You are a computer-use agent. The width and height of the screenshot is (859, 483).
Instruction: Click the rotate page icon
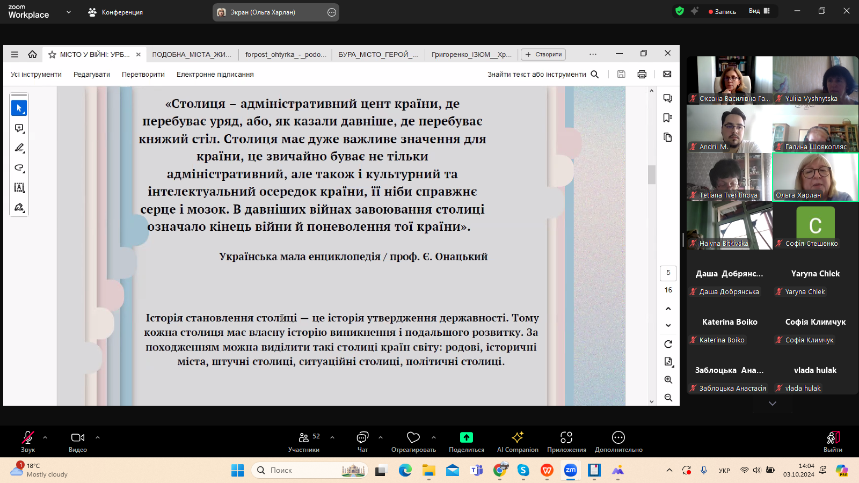click(x=668, y=344)
